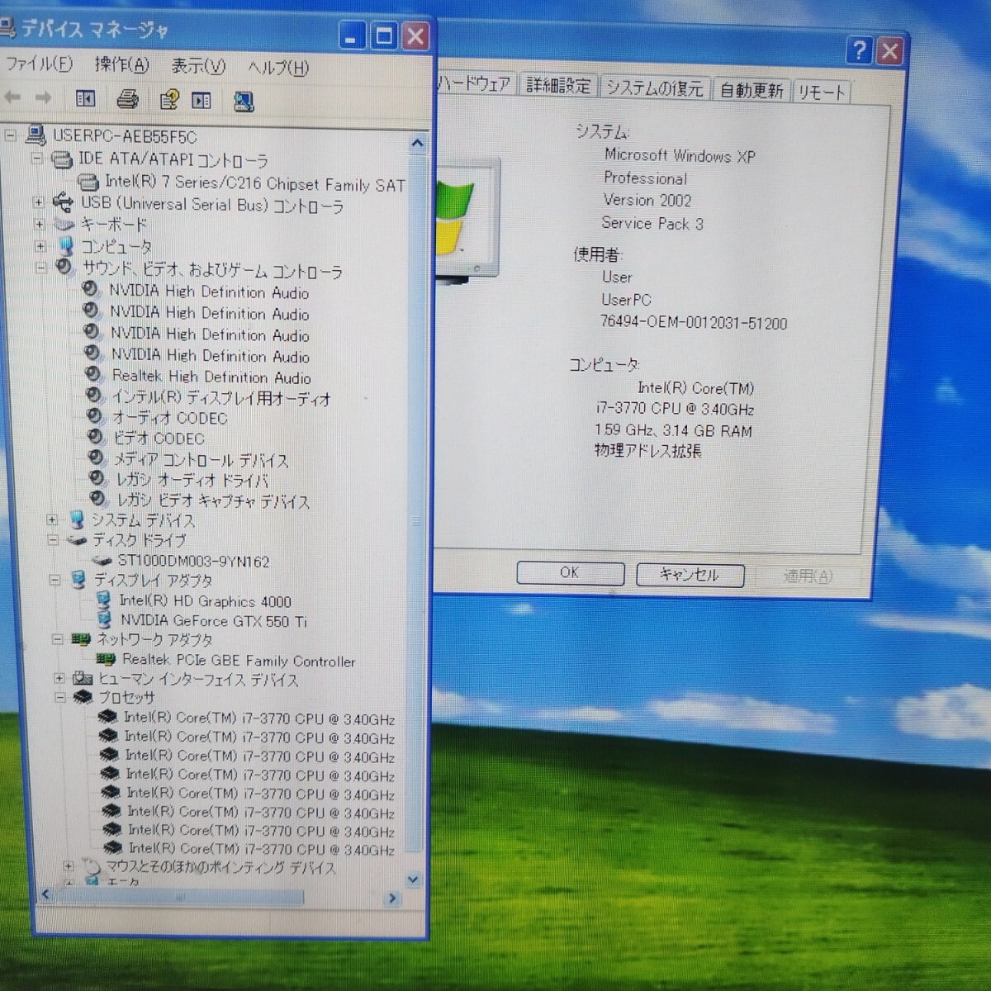Select Intel(R) HD Graphics 4000 adapter
The width and height of the screenshot is (991, 991).
tap(205, 601)
